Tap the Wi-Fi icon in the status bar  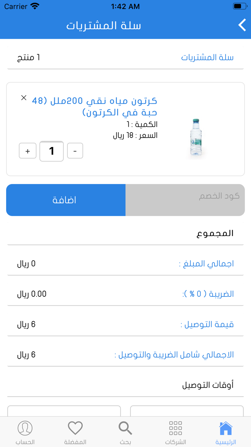[34, 6]
